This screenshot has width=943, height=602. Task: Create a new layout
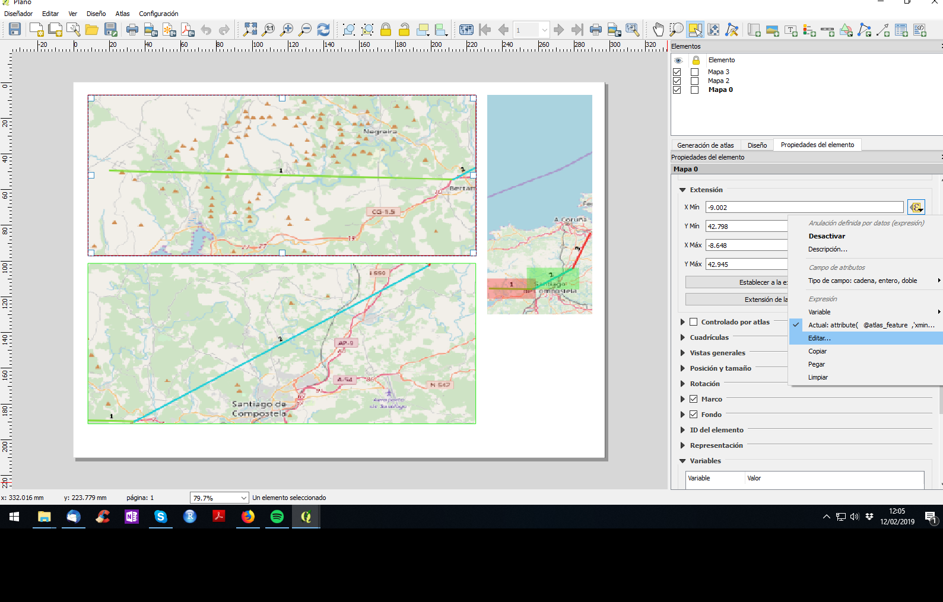tap(36, 29)
